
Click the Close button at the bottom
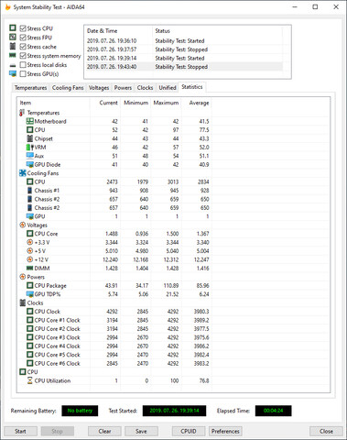click(326, 431)
